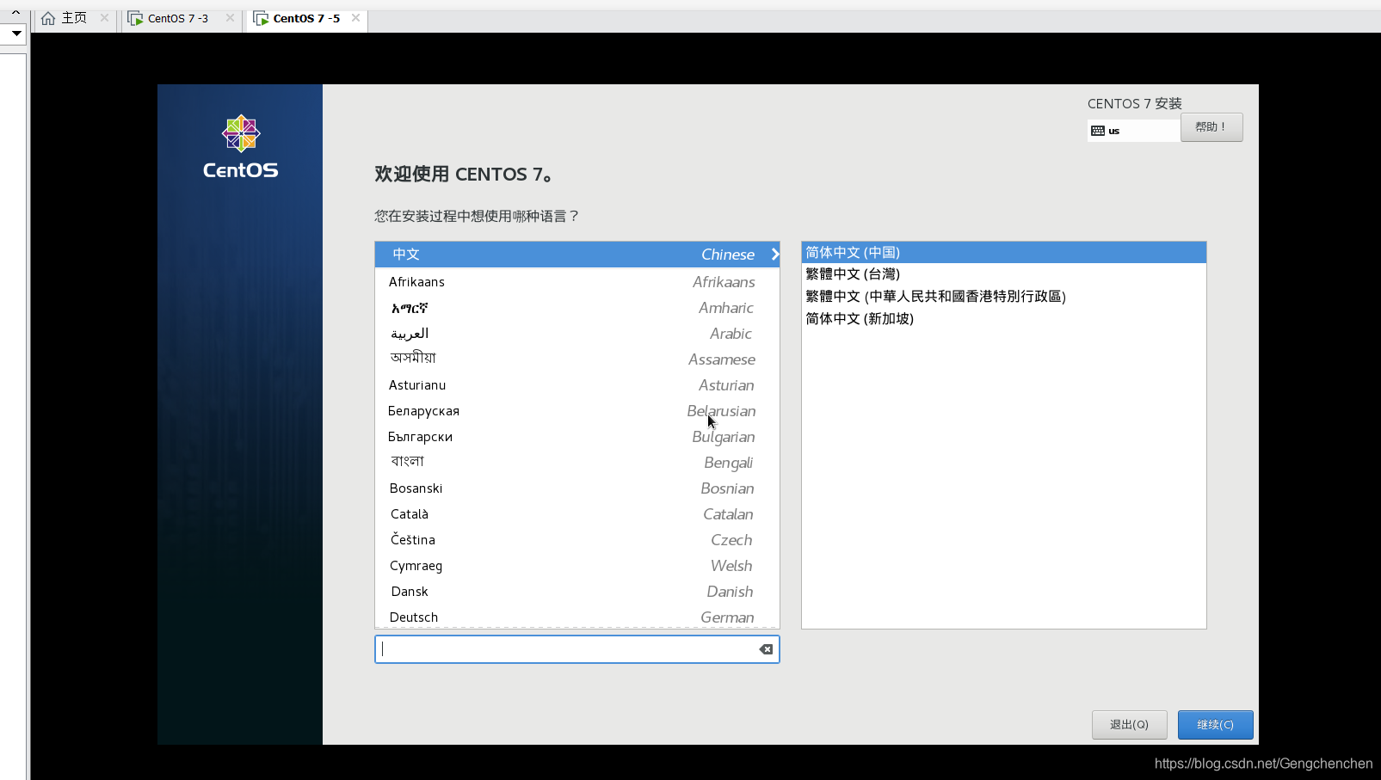
Task: Select Bosanski in the language list
Action: pos(577,488)
